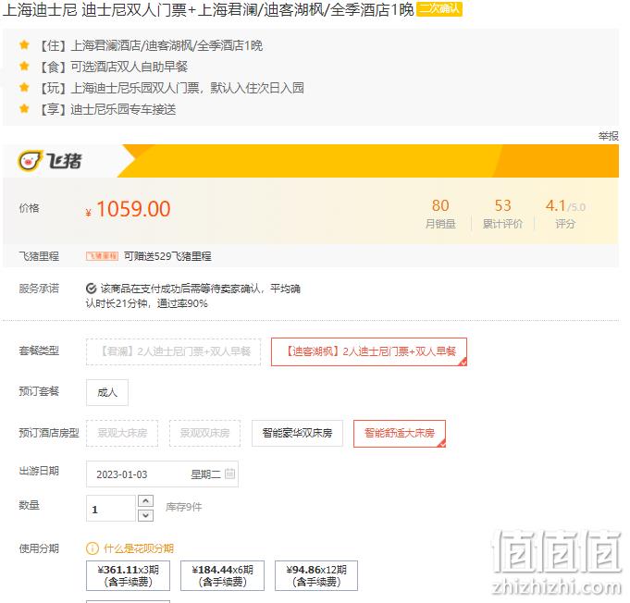Screen dimensions: 630x603
Task: Open the calendar icon in travel date field
Action: [229, 474]
